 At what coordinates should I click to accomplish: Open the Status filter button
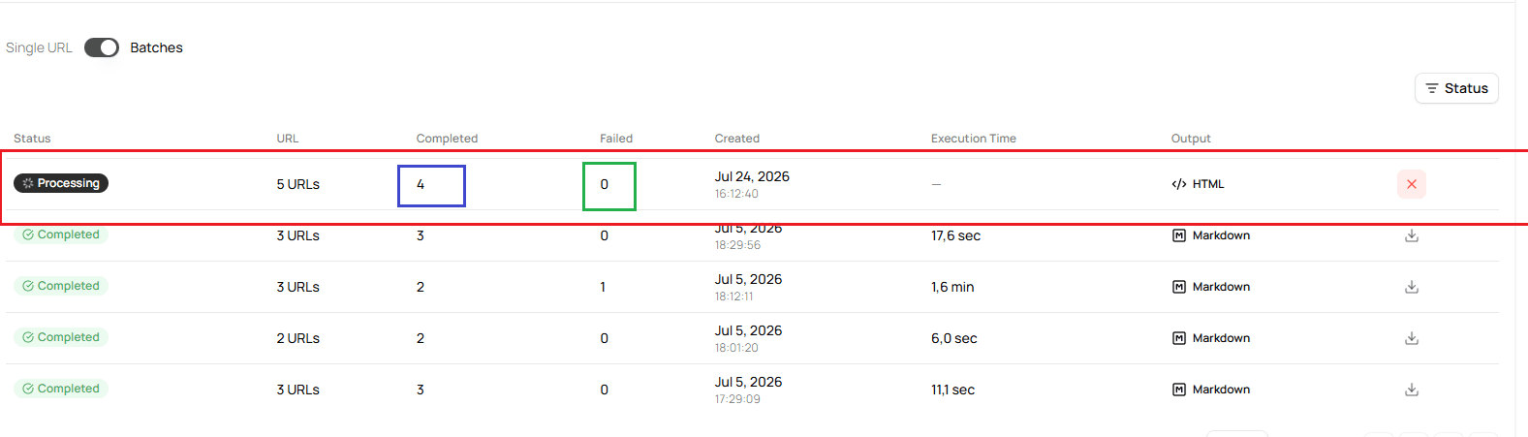(x=1456, y=88)
